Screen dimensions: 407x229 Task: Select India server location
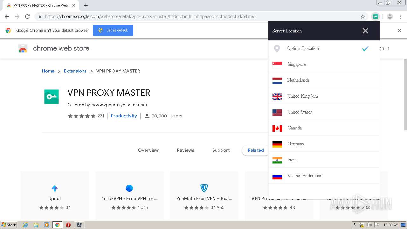(324, 160)
